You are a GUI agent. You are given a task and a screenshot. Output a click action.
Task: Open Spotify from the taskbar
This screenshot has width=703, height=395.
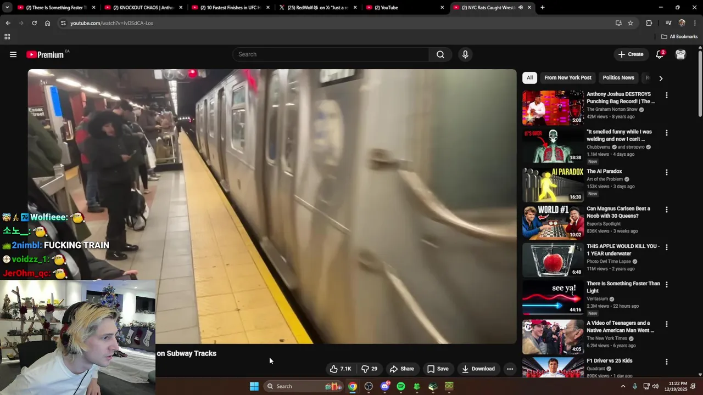[x=401, y=386]
